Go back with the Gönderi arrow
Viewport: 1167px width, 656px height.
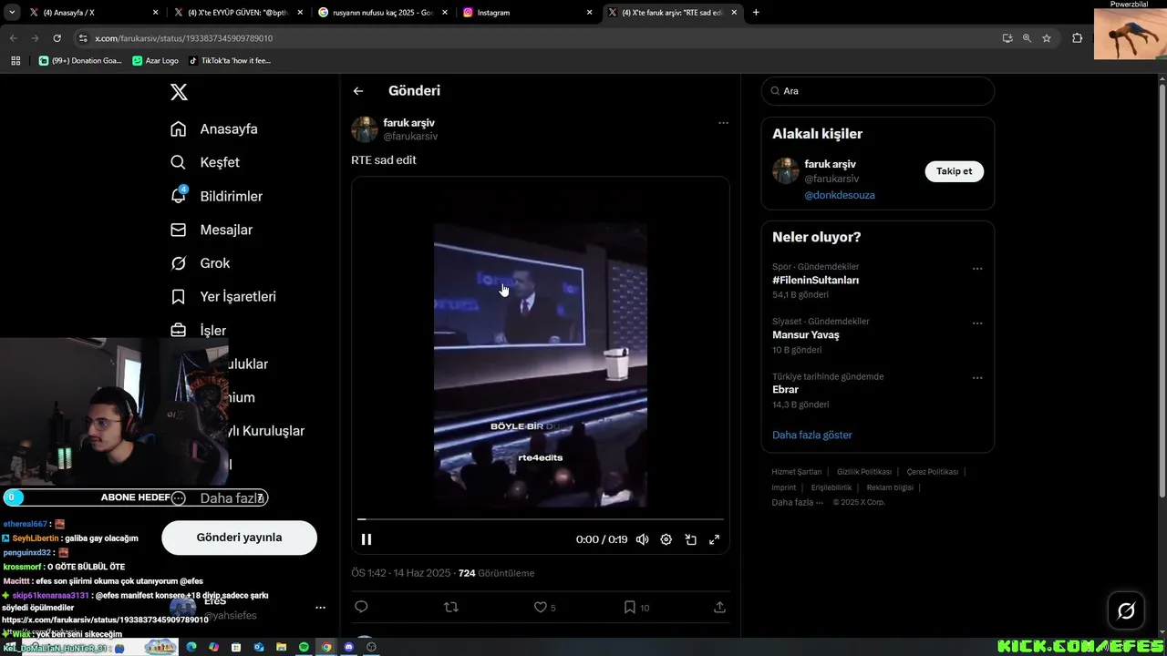[358, 91]
